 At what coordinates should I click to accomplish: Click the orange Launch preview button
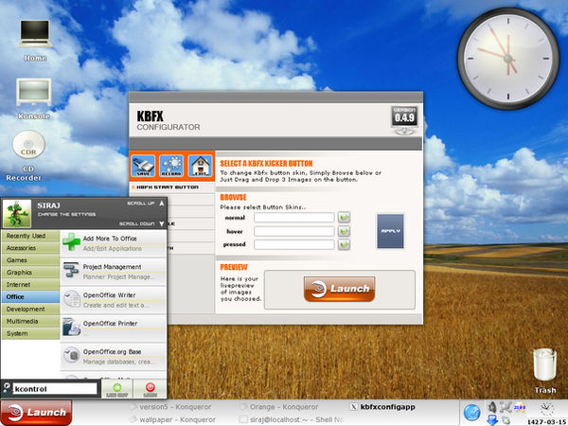339,289
